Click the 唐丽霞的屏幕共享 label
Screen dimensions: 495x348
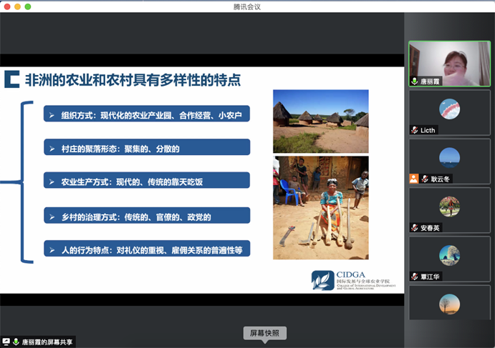[x=47, y=342]
